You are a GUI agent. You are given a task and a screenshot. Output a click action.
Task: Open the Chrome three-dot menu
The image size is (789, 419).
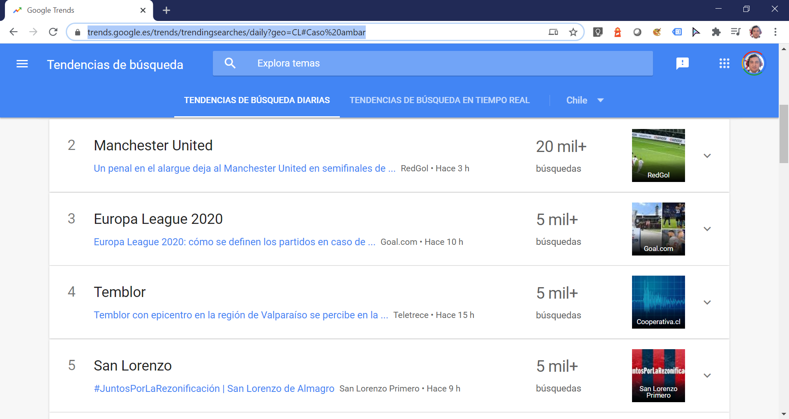pyautogui.click(x=775, y=32)
